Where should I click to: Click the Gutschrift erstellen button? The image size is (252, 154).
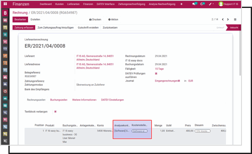click(x=88, y=28)
